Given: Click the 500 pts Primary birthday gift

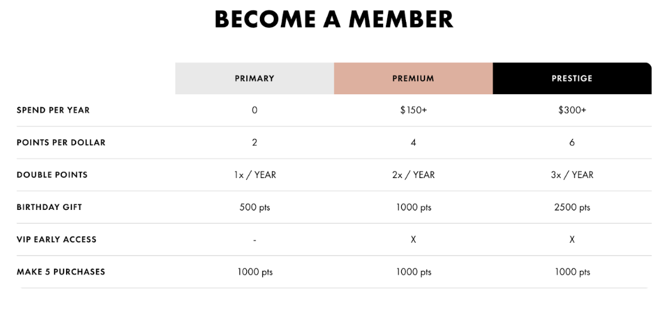Looking at the screenshot, I should [255, 207].
